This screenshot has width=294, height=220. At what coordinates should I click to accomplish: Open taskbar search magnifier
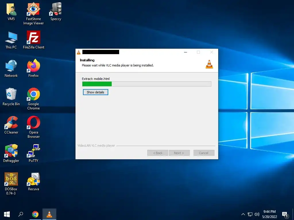[x=21, y=214]
